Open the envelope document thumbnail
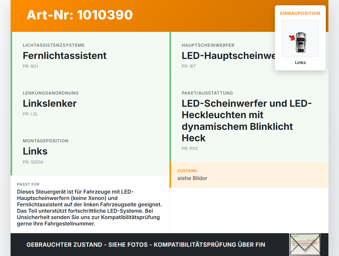The image size is (339, 256). pos(305,245)
